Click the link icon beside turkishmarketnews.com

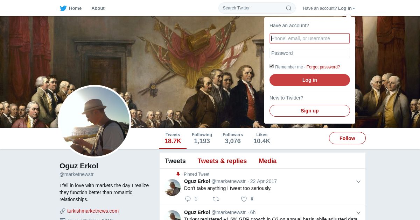(63, 211)
